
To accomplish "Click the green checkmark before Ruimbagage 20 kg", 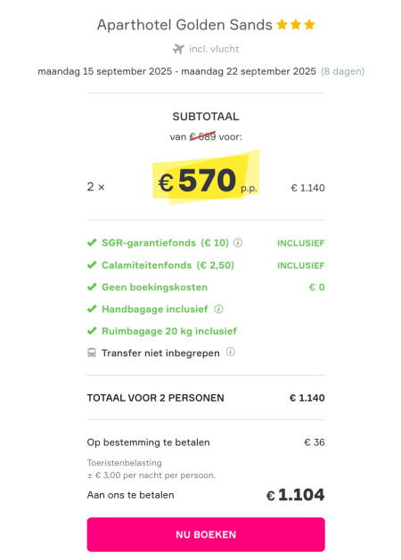I will [x=92, y=330].
